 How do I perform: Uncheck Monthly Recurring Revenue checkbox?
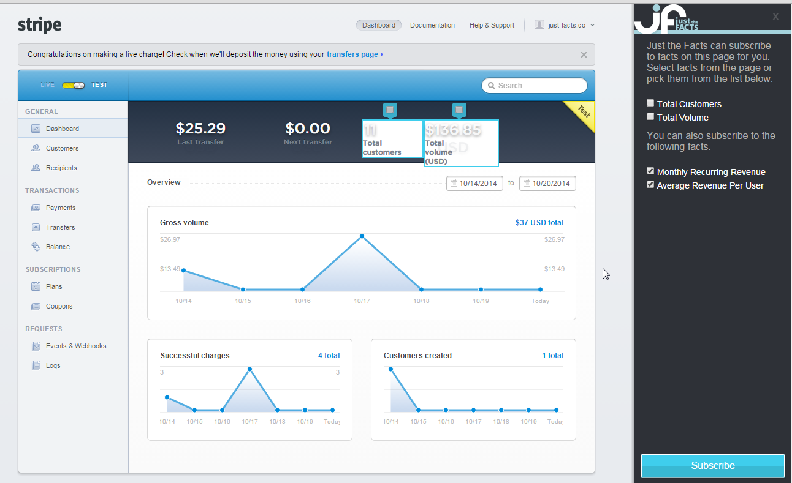click(650, 171)
